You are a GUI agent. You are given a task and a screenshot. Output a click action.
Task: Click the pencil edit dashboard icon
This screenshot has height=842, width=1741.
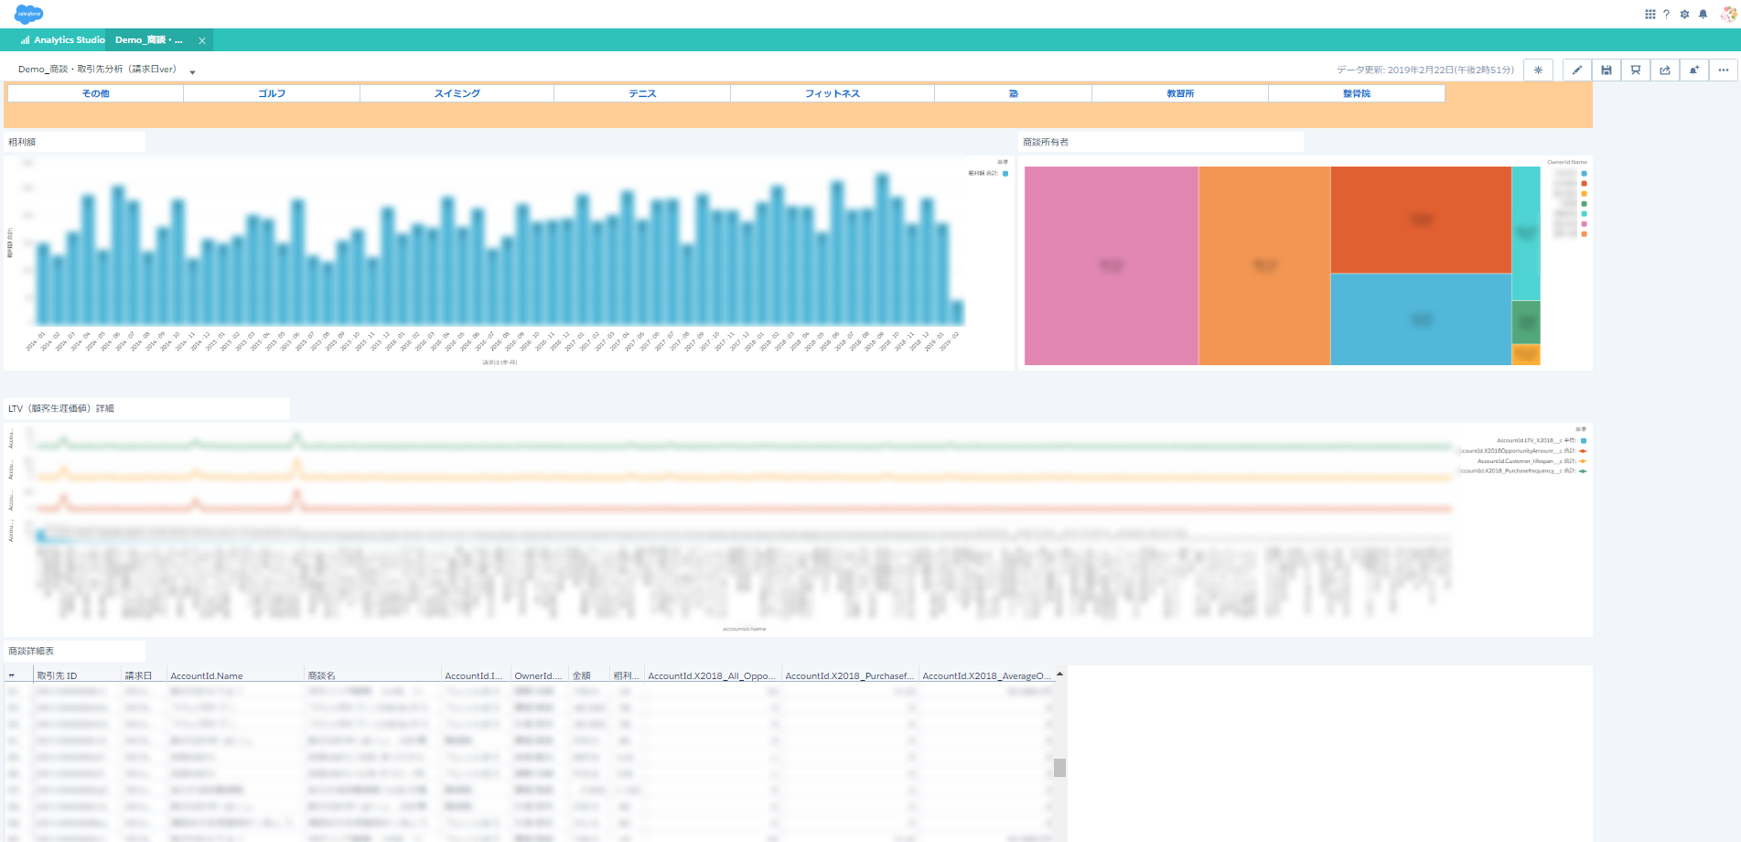[1576, 70]
